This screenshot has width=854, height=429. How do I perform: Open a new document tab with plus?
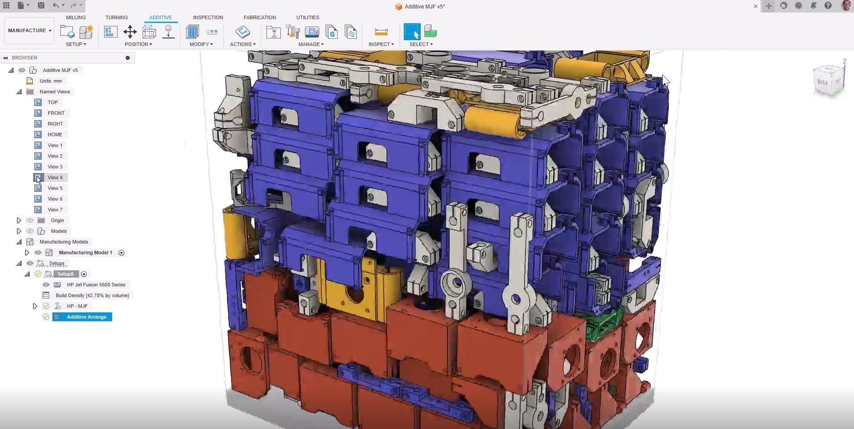[x=769, y=6]
